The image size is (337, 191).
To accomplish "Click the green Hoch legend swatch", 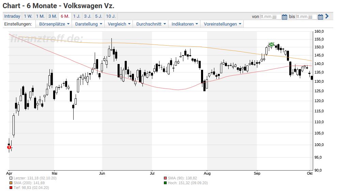I will tap(165, 183).
